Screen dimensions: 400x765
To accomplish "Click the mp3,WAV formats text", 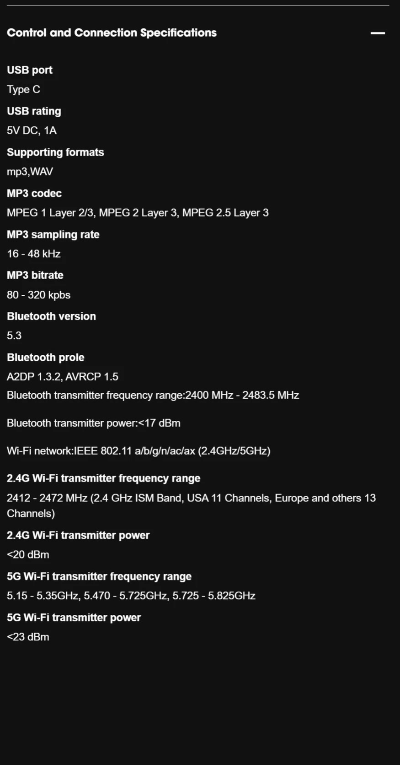I will click(x=30, y=172).
